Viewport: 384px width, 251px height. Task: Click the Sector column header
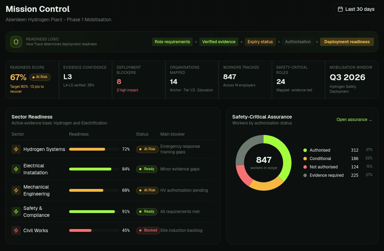pyautogui.click(x=18, y=134)
